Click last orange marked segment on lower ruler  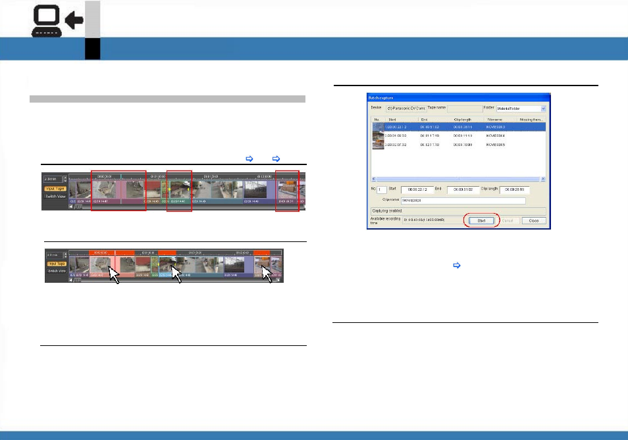pyautogui.click(x=261, y=253)
